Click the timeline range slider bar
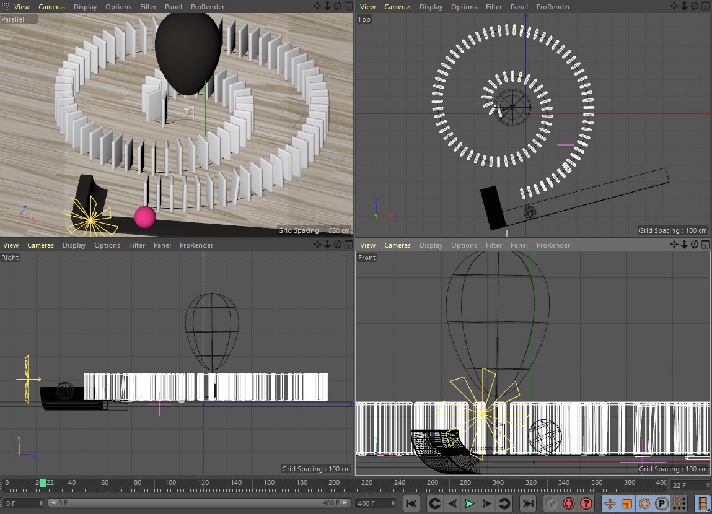712x514 pixels. (200, 503)
